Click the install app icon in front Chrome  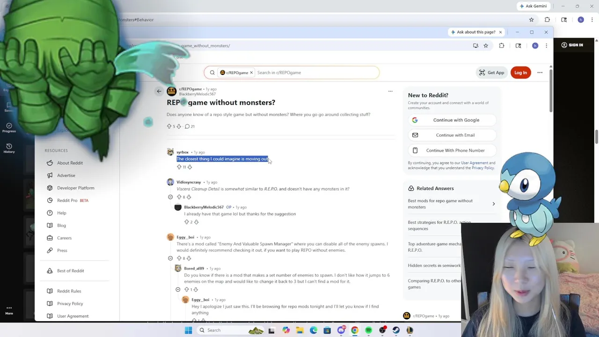tap(475, 45)
